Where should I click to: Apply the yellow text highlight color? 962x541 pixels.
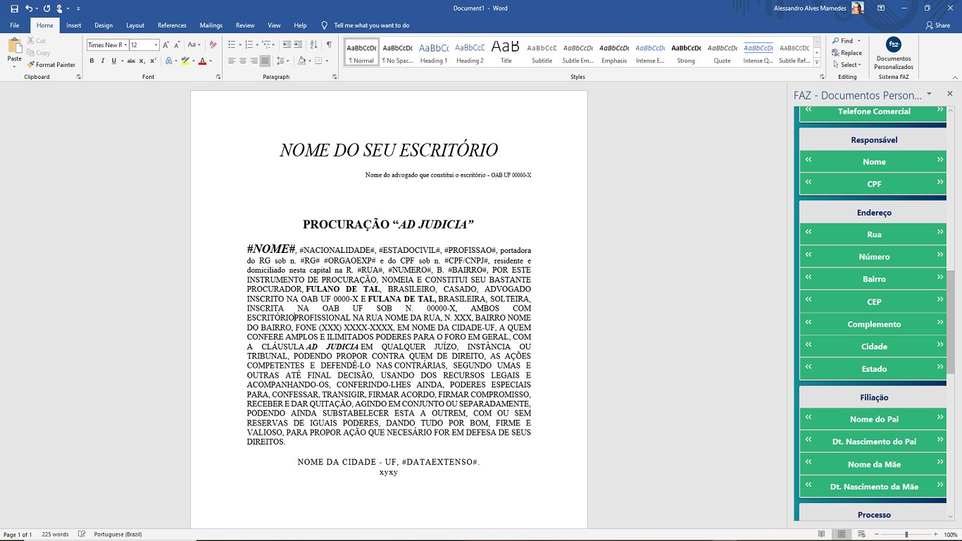[x=185, y=61]
